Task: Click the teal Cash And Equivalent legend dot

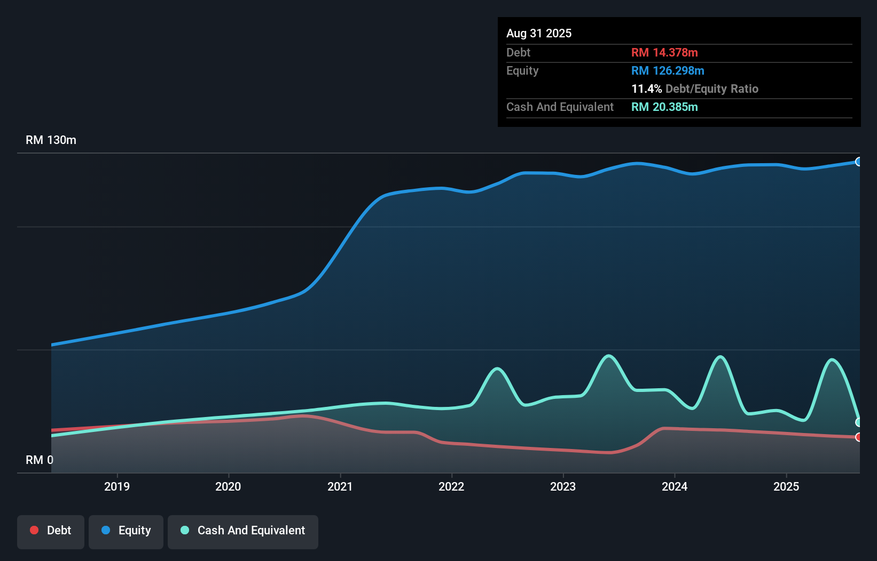Action: click(x=184, y=530)
